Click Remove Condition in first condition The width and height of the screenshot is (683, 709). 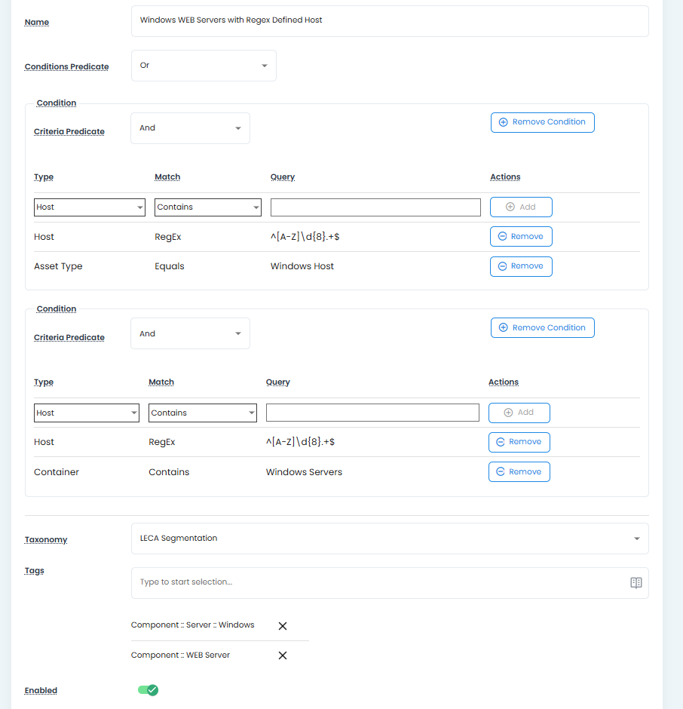point(542,122)
